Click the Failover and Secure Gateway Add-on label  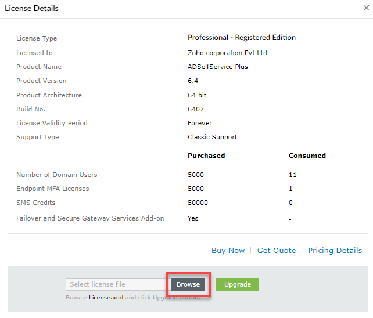tap(90, 218)
